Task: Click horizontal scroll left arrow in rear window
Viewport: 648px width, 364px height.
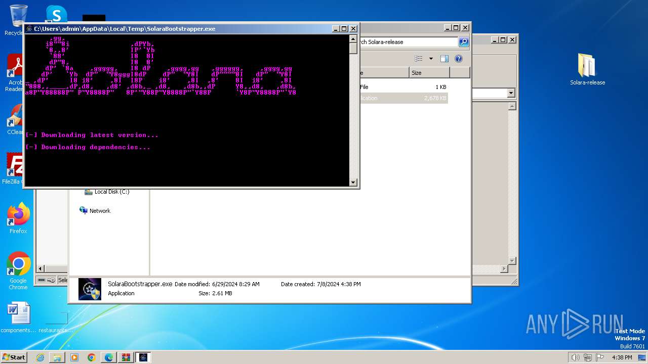Action: click(41, 269)
